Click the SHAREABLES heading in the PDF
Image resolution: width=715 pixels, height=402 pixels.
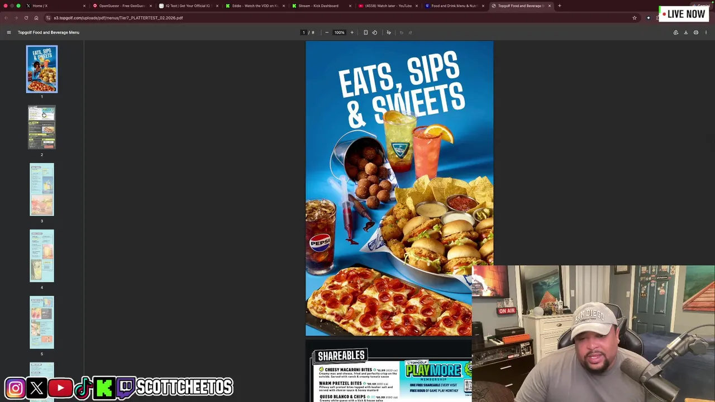341,356
